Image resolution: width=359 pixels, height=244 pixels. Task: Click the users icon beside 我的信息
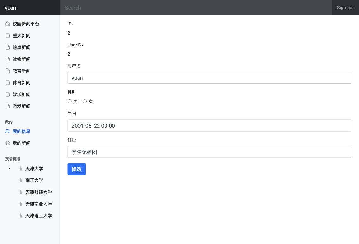[x=8, y=131]
